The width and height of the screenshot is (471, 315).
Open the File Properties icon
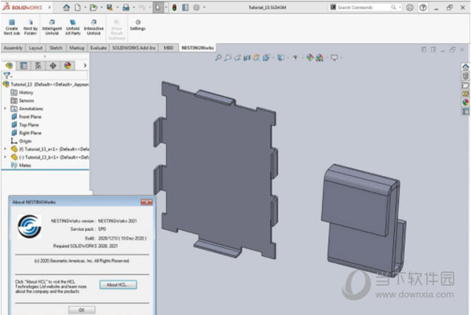(185, 8)
